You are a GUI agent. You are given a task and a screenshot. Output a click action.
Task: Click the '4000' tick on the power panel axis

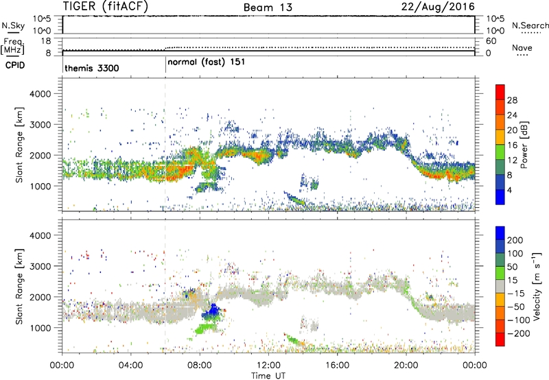(40, 94)
